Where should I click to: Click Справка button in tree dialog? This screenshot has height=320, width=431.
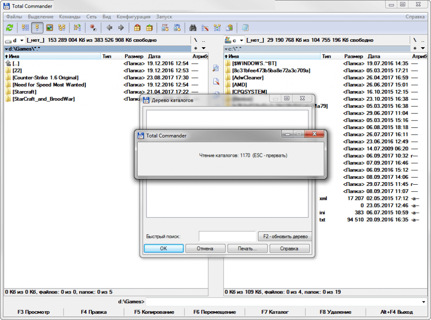tap(290, 248)
